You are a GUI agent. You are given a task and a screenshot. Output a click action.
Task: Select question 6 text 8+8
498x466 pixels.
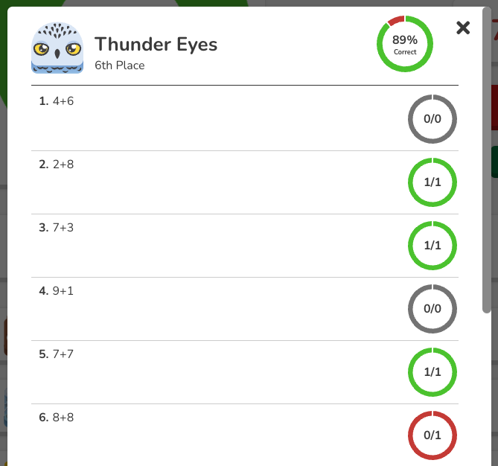[63, 417]
